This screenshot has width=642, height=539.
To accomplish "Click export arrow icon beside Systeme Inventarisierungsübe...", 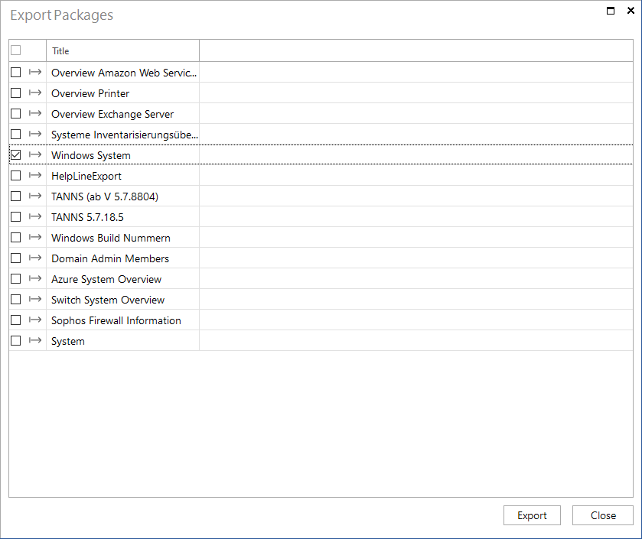I will (35, 134).
